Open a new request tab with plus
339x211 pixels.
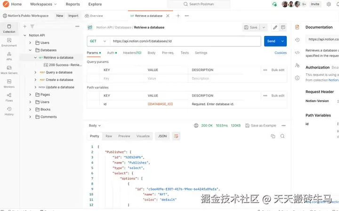[178, 16]
